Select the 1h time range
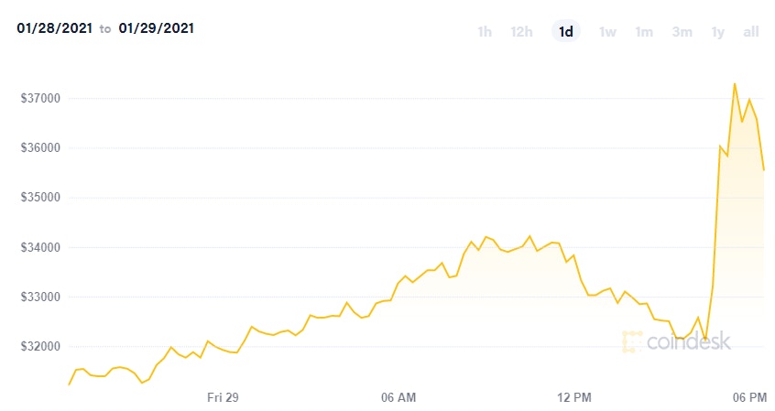 pos(485,32)
